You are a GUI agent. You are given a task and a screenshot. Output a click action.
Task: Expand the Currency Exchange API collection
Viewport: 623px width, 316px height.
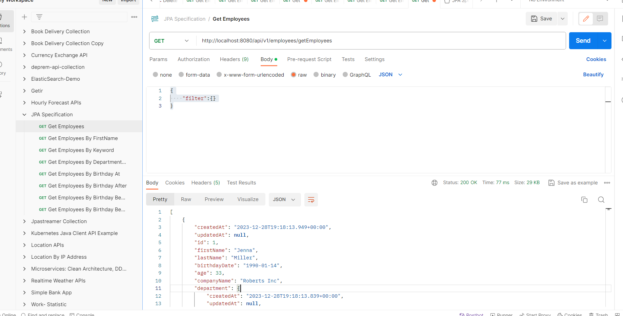(24, 55)
